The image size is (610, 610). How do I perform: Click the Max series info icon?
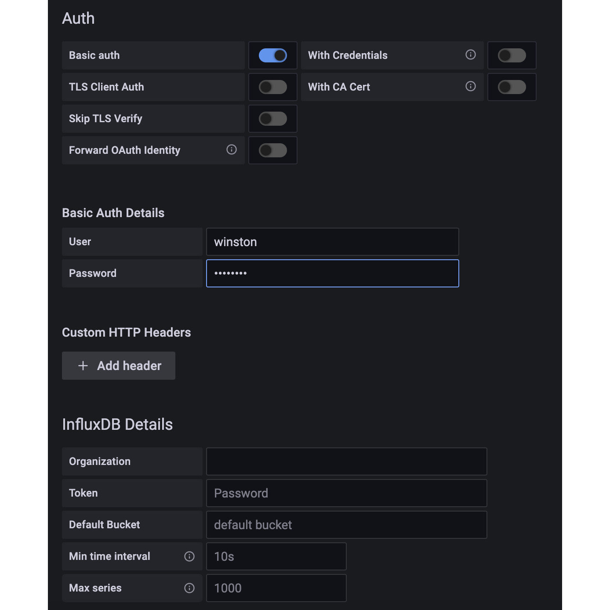[189, 588]
